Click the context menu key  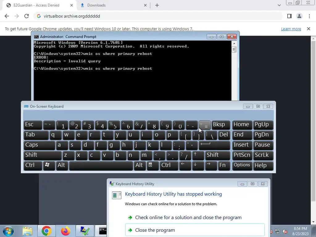point(153,166)
